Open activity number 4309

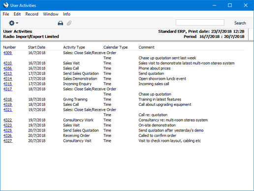click(x=7, y=53)
